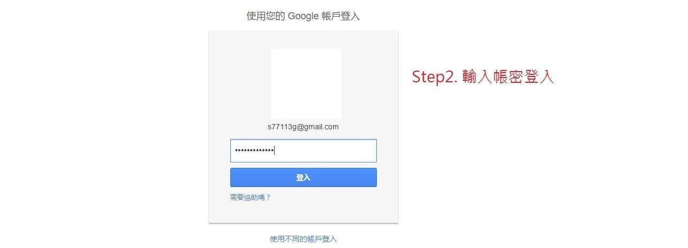Click 使用不同的帳戶登入 link

(x=303, y=239)
